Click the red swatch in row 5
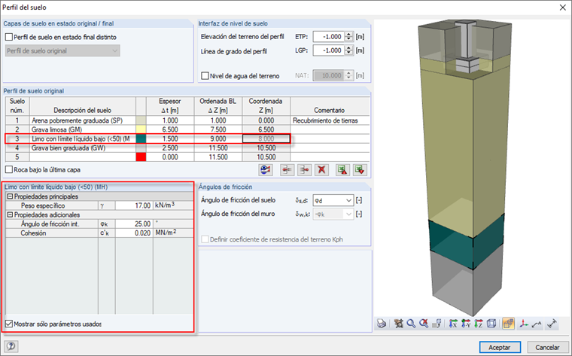This screenshot has width=572, height=356. point(141,157)
